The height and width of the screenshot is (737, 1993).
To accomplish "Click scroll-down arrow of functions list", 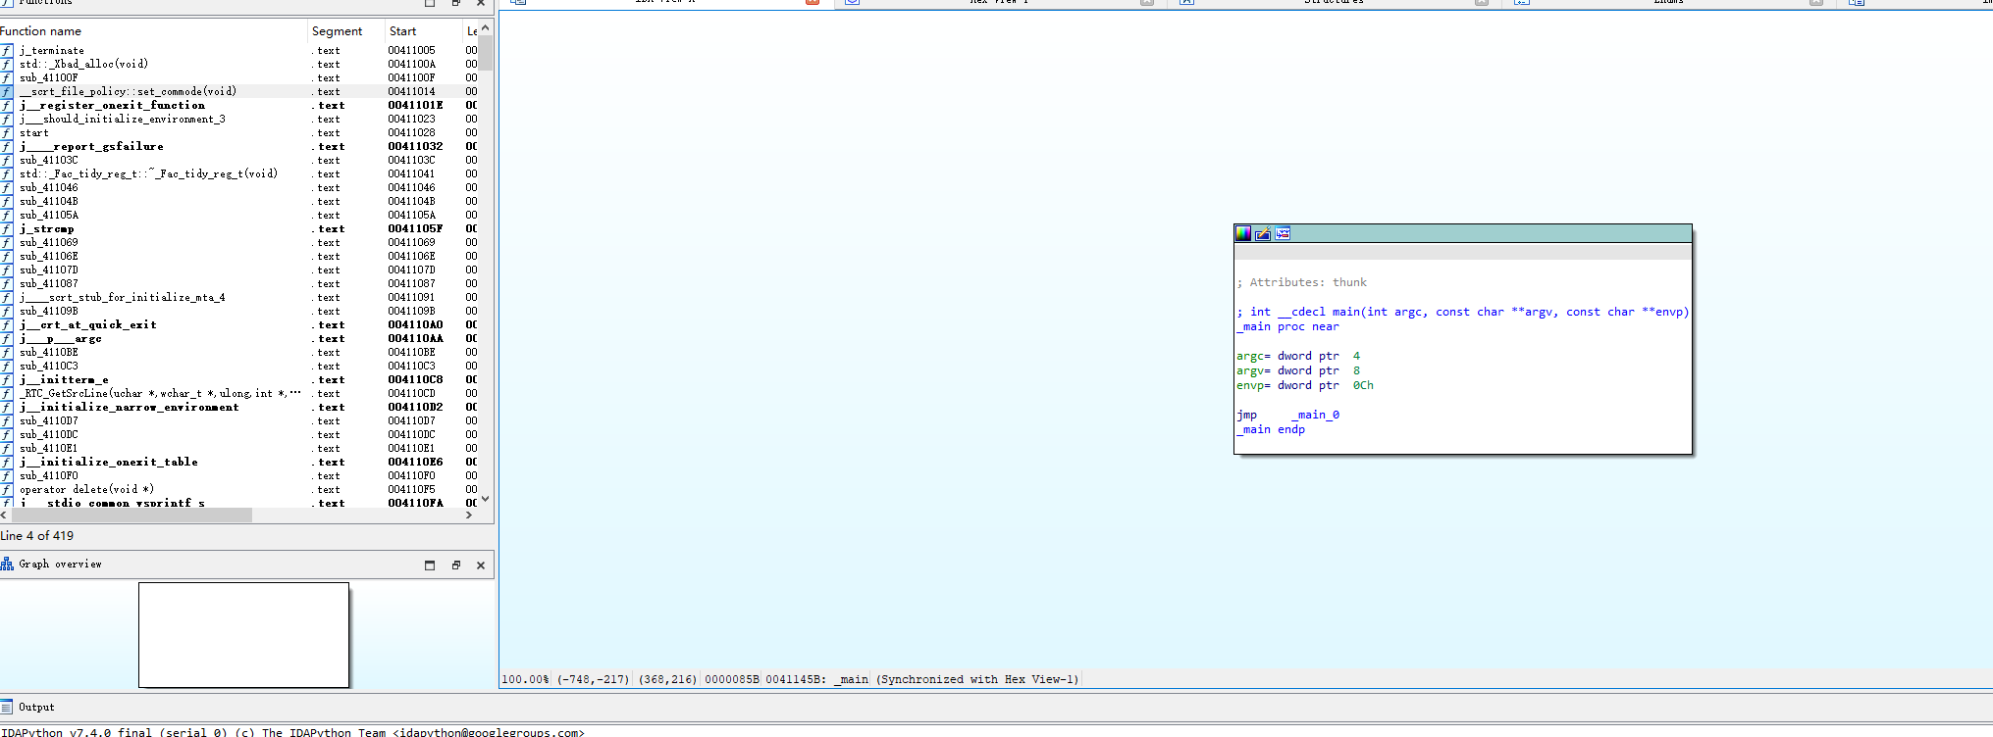I will (485, 499).
